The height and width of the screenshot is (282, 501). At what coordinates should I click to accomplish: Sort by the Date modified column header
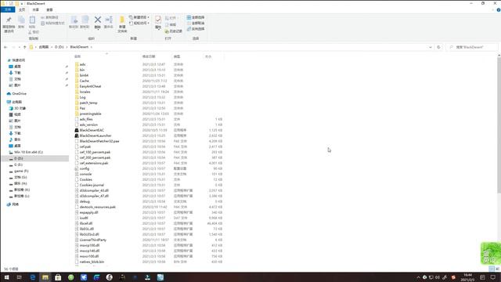point(149,56)
